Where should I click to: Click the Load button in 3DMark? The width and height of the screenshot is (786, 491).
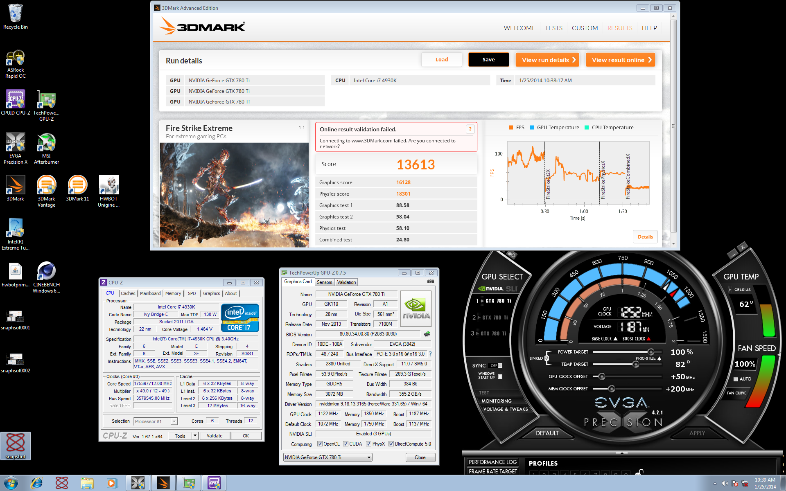pyautogui.click(x=441, y=60)
